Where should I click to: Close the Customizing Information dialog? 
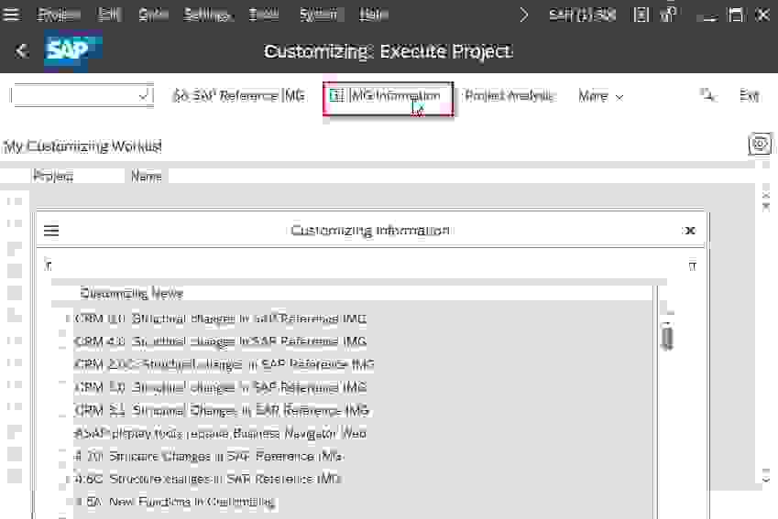click(x=690, y=231)
